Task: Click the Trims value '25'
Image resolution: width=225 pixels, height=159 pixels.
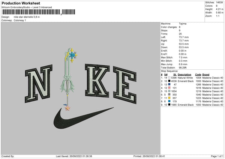Action: tap(180, 34)
